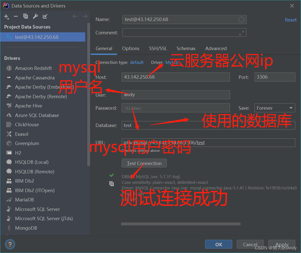Switch to the Options tab
This screenshot has height=253, width=301.
131,49
